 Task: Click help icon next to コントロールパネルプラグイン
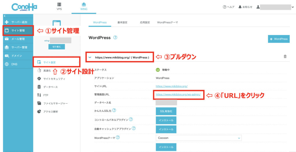click(131, 120)
